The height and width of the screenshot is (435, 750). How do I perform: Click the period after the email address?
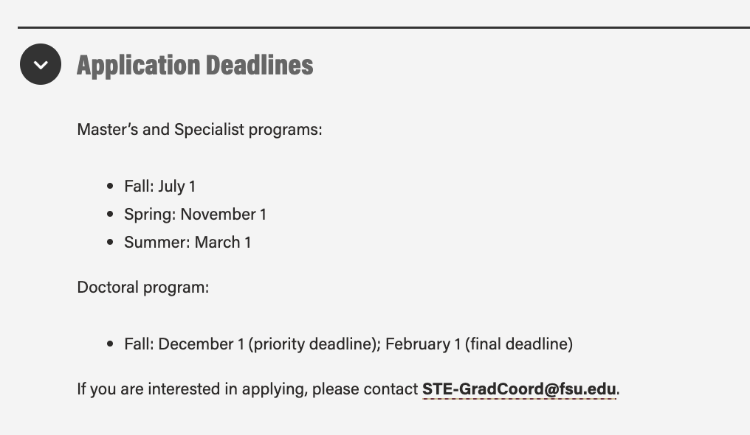click(x=618, y=394)
